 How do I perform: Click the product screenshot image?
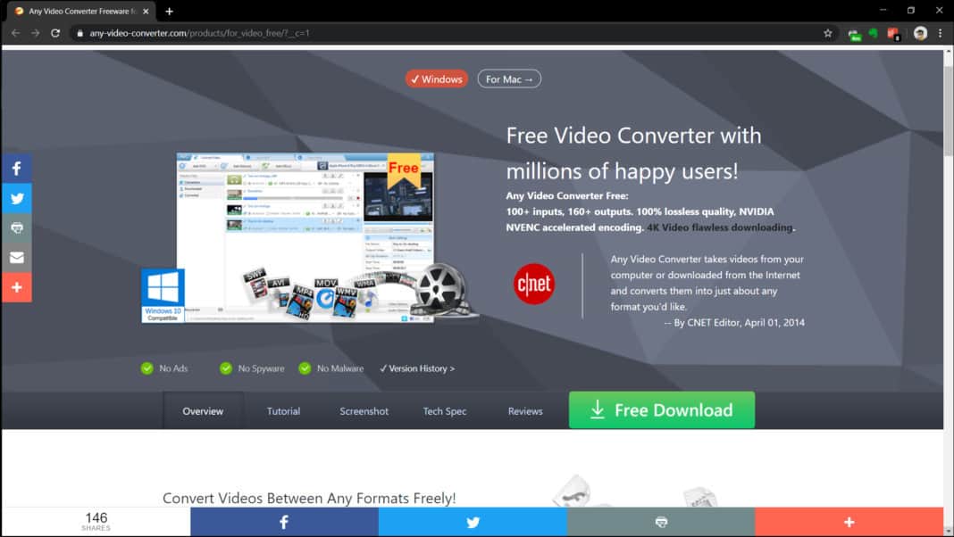(305, 237)
